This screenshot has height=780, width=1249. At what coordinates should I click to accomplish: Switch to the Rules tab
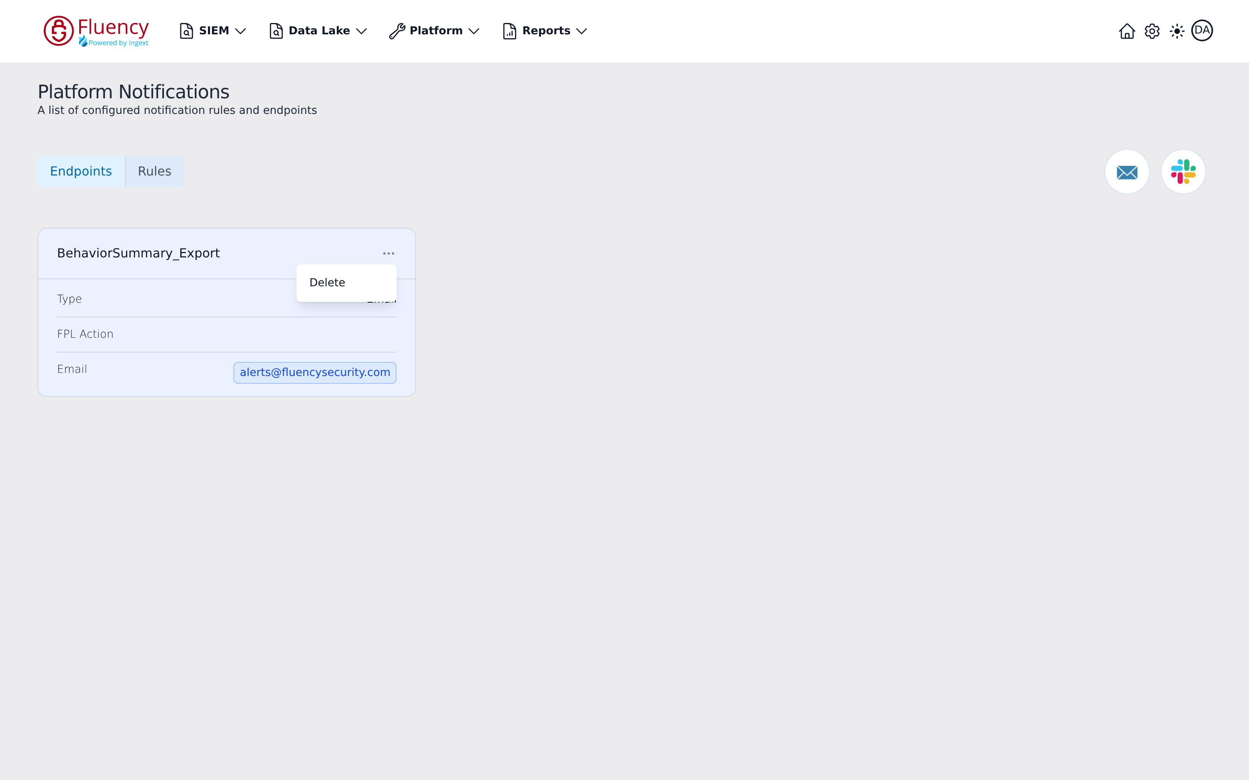pyautogui.click(x=154, y=171)
